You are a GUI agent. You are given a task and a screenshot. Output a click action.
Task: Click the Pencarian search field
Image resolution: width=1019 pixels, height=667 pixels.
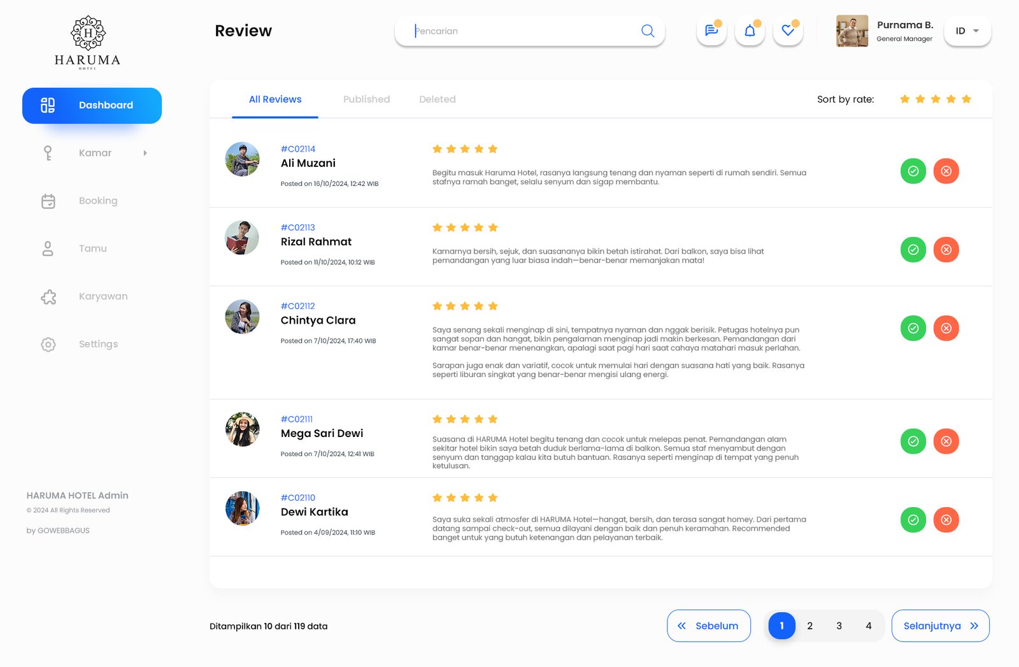522,31
